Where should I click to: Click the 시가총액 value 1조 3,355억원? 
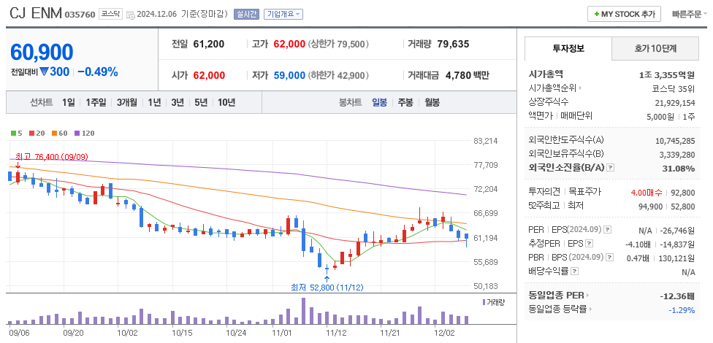click(x=667, y=75)
